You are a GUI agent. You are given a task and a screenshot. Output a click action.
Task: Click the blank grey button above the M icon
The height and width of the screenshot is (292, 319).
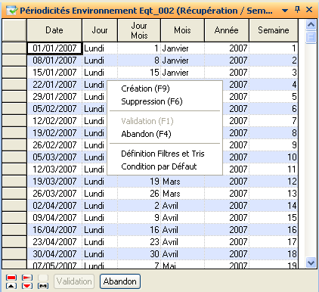coord(43,278)
